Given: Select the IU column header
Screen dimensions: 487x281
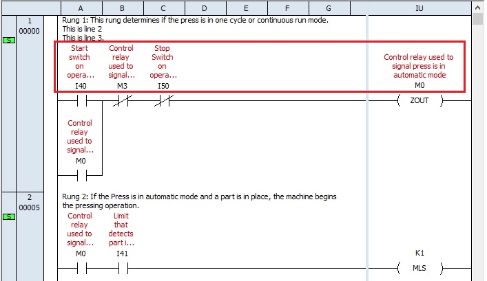Looking at the screenshot, I should (x=419, y=7).
